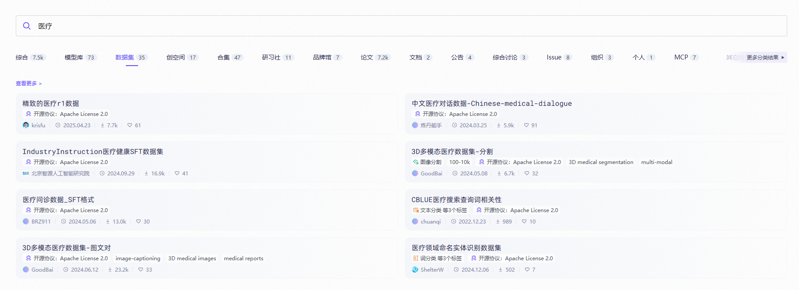
Task: Open the 公告 tab
Action: (x=462, y=57)
